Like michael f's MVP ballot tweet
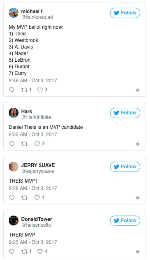The height and width of the screenshot is (260, 150). (x=40, y=90)
